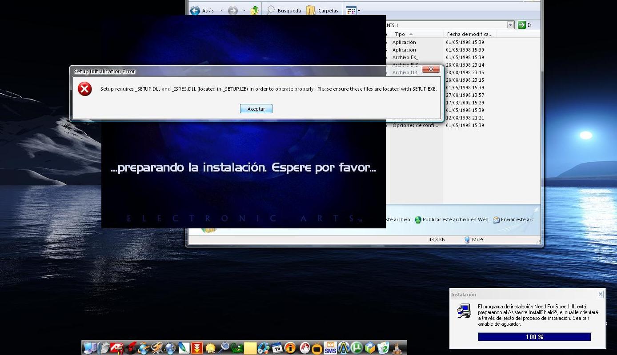The width and height of the screenshot is (617, 355).
Task: Click the date 28/08/1998 23:14
Action: (465, 65)
